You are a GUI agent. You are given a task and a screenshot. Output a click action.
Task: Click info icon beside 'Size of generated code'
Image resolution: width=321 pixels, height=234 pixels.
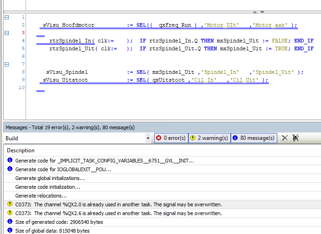10,222
